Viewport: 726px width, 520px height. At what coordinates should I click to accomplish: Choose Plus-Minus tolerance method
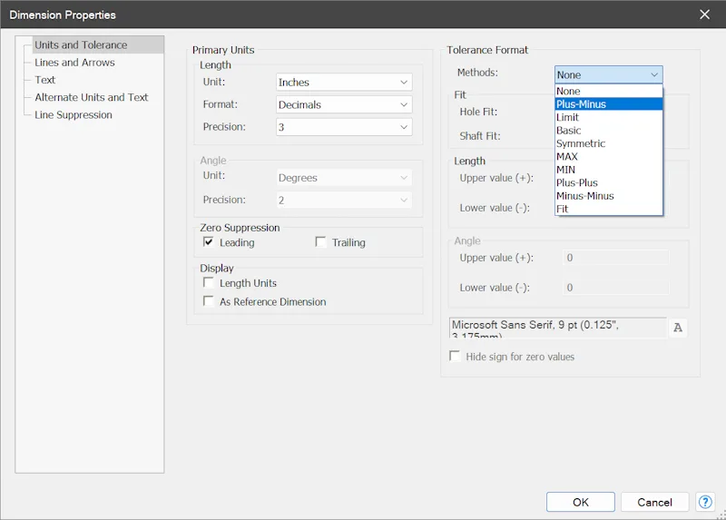pyautogui.click(x=609, y=104)
